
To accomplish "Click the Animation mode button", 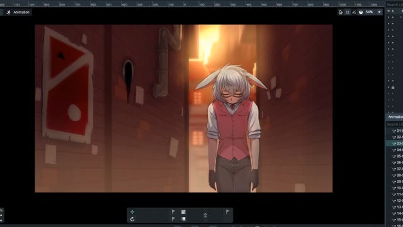I will pos(18,13).
